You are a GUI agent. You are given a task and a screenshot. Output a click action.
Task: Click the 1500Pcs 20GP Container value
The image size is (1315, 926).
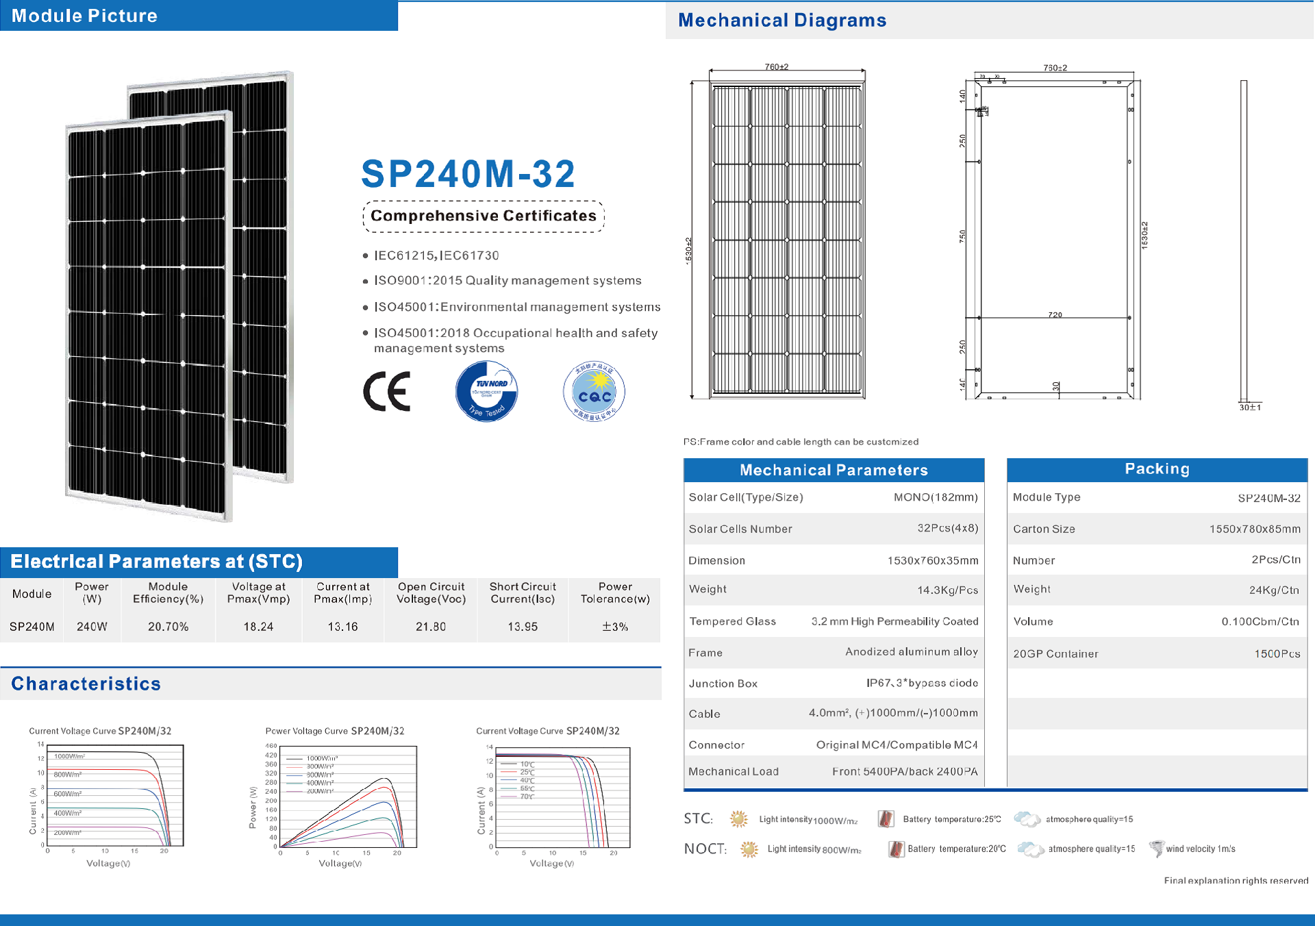tap(1277, 653)
